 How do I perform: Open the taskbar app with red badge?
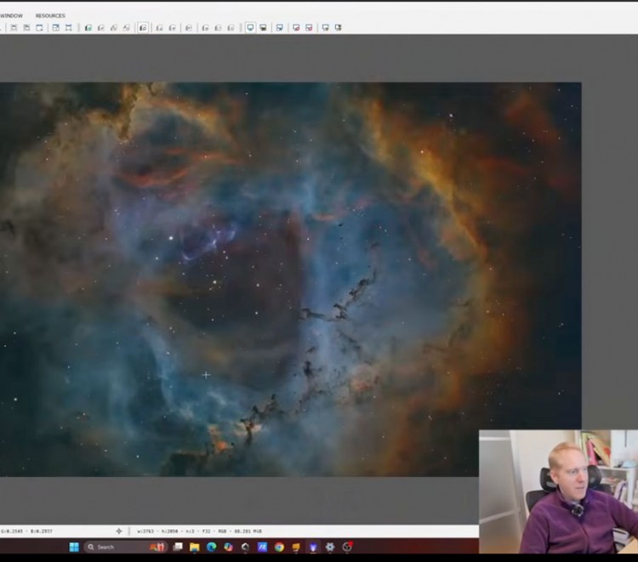pos(347,547)
